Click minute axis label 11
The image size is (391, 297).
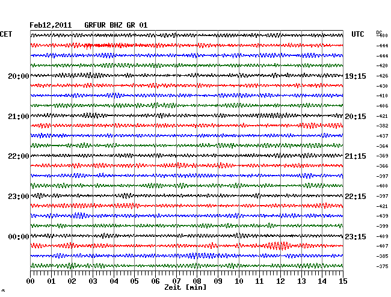coord(259,281)
